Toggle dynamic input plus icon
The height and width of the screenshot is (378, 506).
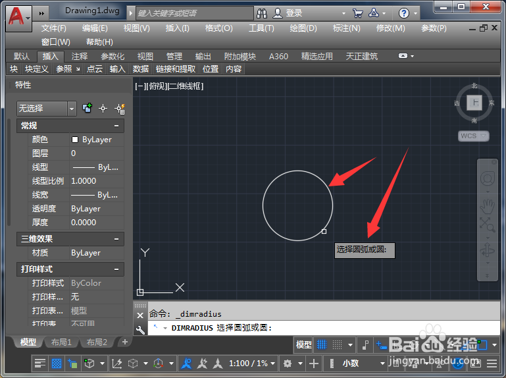381,345
